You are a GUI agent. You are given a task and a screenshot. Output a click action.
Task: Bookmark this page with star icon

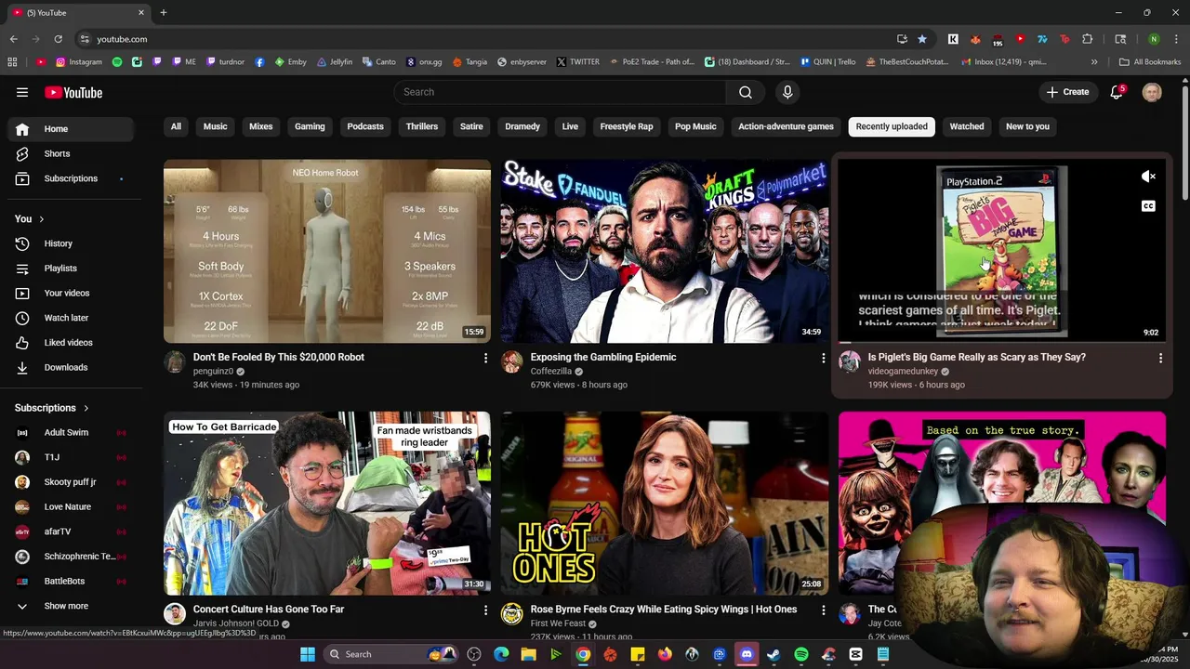[922, 39]
